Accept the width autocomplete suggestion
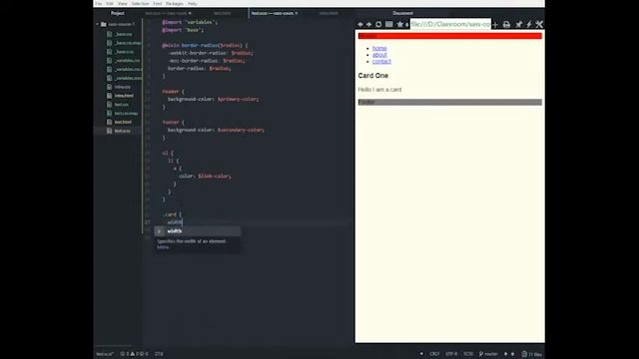 click(198, 231)
